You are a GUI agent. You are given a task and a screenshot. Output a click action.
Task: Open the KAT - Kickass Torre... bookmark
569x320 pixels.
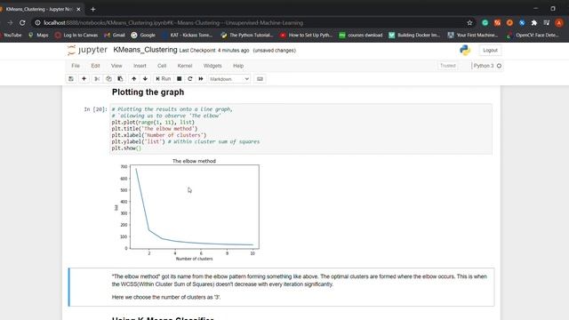[x=188, y=36]
